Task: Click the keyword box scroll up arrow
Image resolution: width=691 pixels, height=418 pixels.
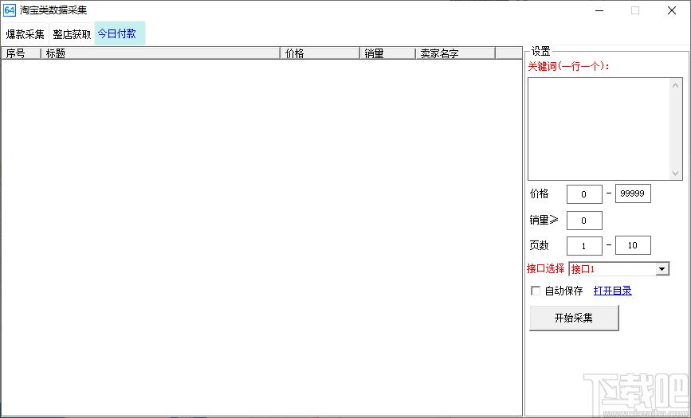Action: pos(676,85)
